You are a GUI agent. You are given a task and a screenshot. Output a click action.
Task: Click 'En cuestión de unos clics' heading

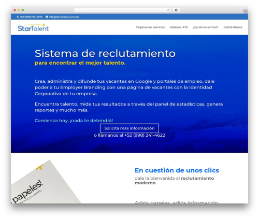[177, 170]
